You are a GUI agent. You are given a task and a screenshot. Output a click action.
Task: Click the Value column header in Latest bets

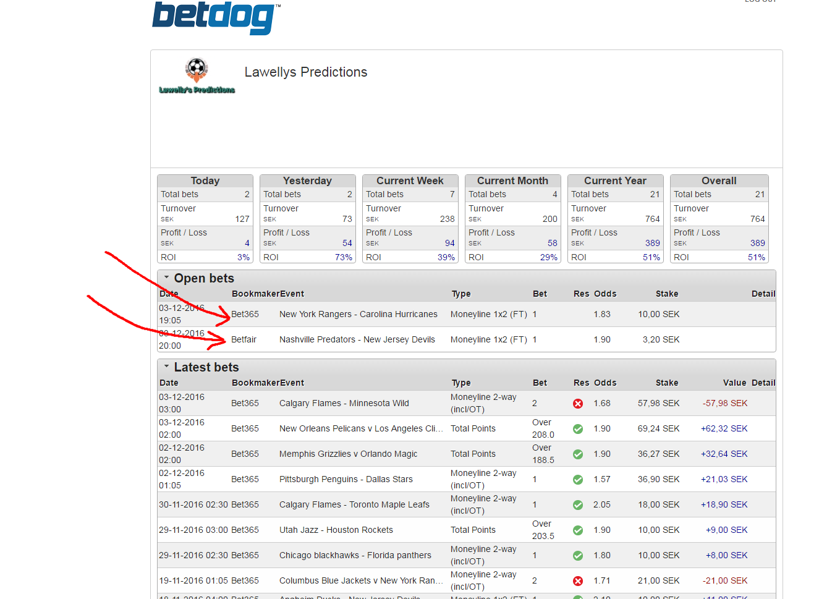pyautogui.click(x=735, y=383)
